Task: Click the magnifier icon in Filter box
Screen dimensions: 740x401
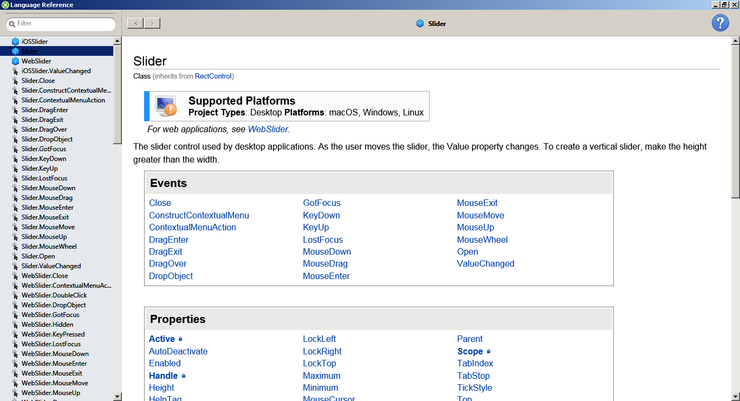Action: pos(11,24)
